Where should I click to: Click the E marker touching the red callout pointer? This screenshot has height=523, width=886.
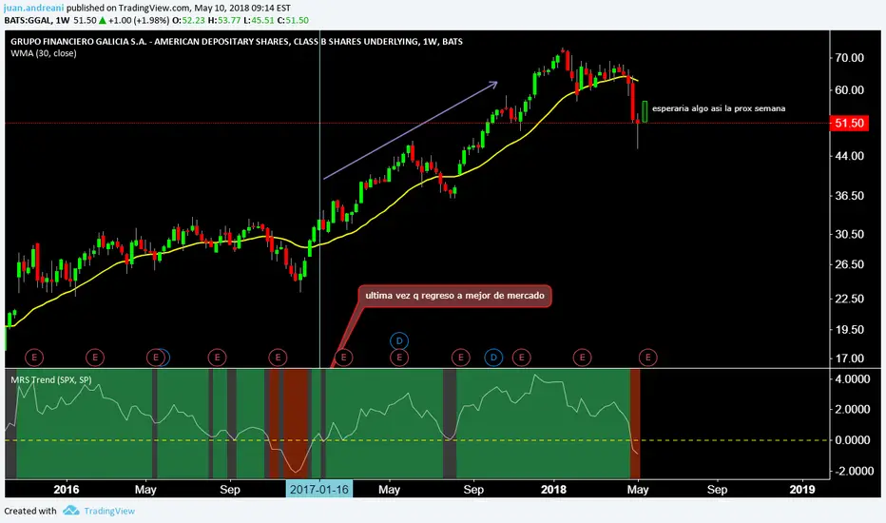(x=343, y=358)
